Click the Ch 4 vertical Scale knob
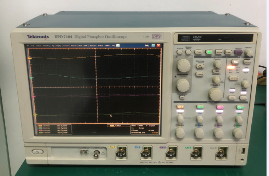 [x=238, y=133]
